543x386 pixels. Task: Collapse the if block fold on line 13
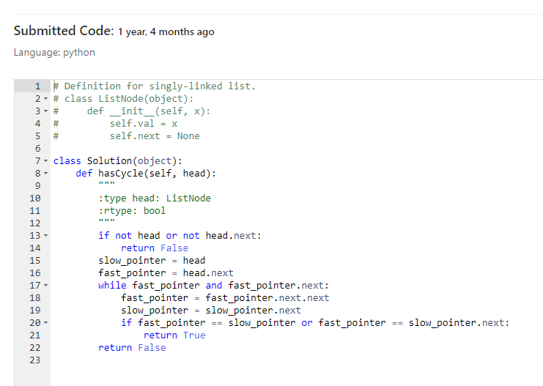pos(45,236)
